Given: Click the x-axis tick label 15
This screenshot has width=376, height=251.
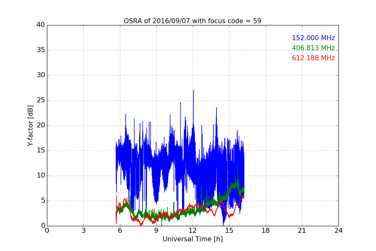Looking at the screenshot, I should coord(229,231).
